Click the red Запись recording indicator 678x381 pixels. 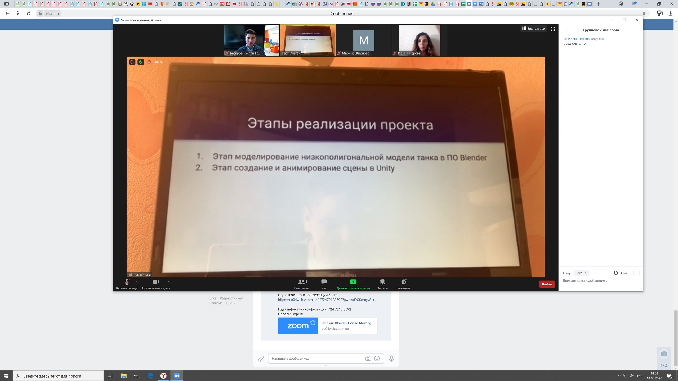[155, 62]
